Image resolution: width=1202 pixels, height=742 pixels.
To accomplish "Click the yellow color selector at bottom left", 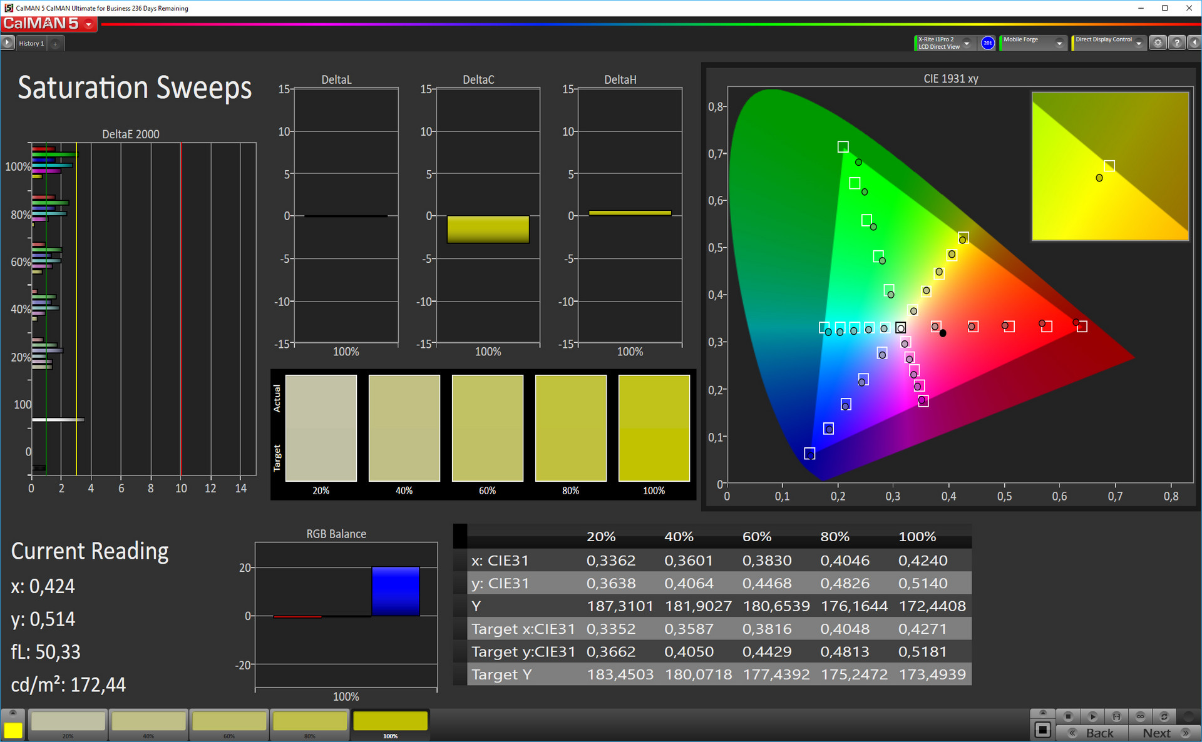I will coord(13,730).
